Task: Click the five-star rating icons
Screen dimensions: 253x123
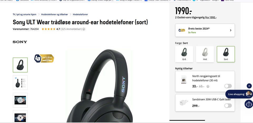Action: [x=48, y=29]
